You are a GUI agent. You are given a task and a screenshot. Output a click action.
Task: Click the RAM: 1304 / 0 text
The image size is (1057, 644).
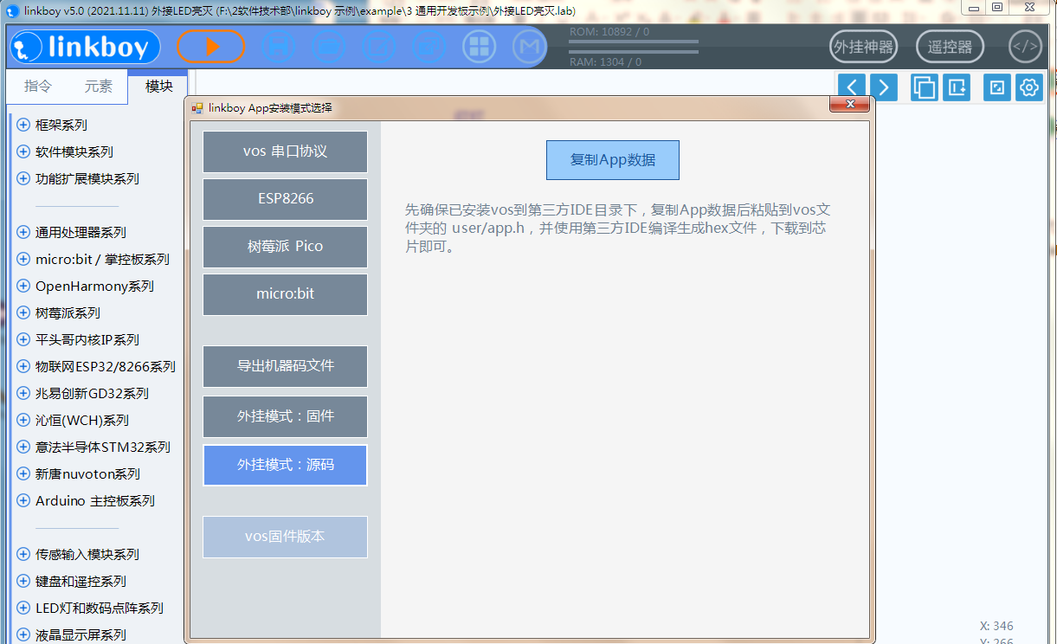click(x=605, y=62)
